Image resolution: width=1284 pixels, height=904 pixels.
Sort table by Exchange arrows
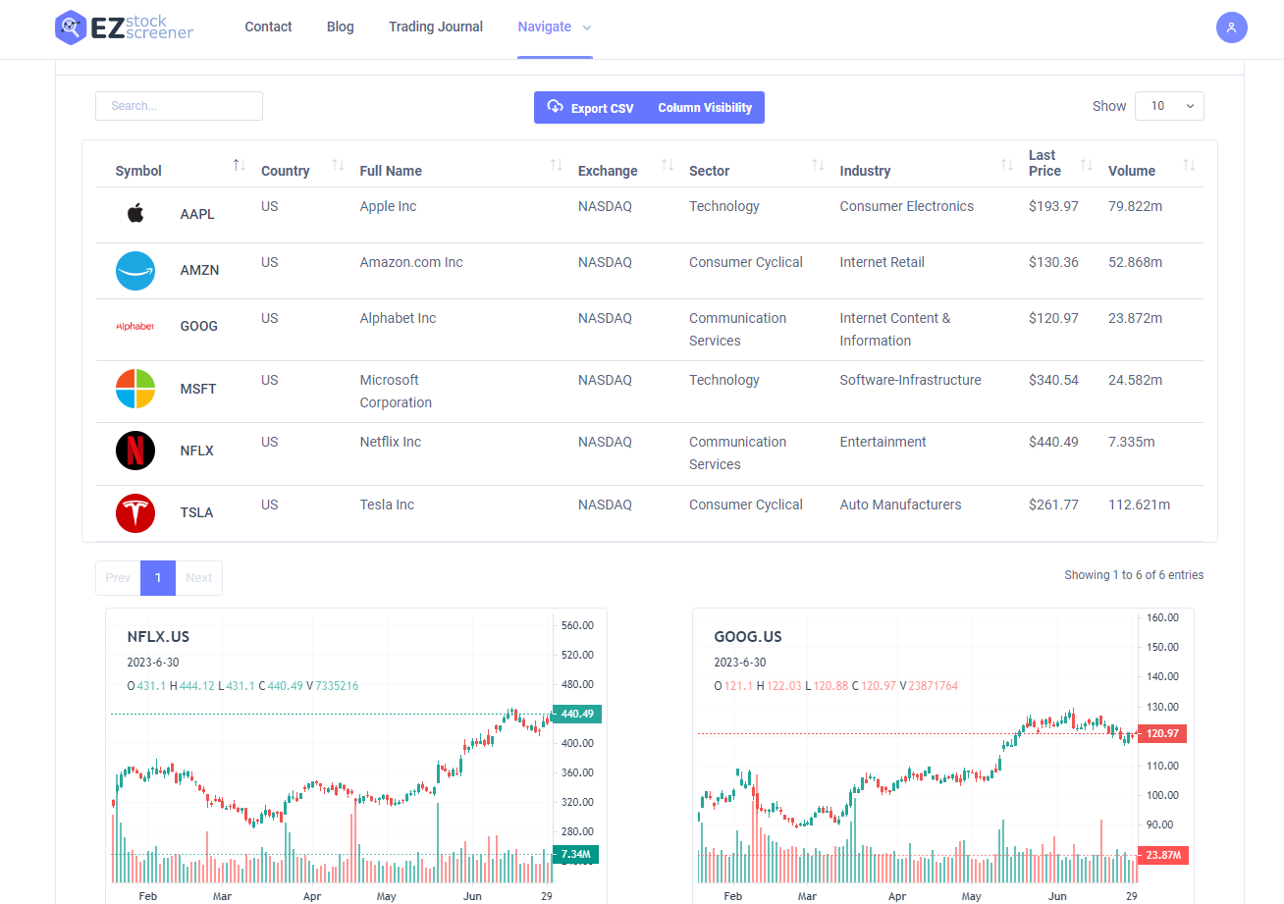(668, 164)
